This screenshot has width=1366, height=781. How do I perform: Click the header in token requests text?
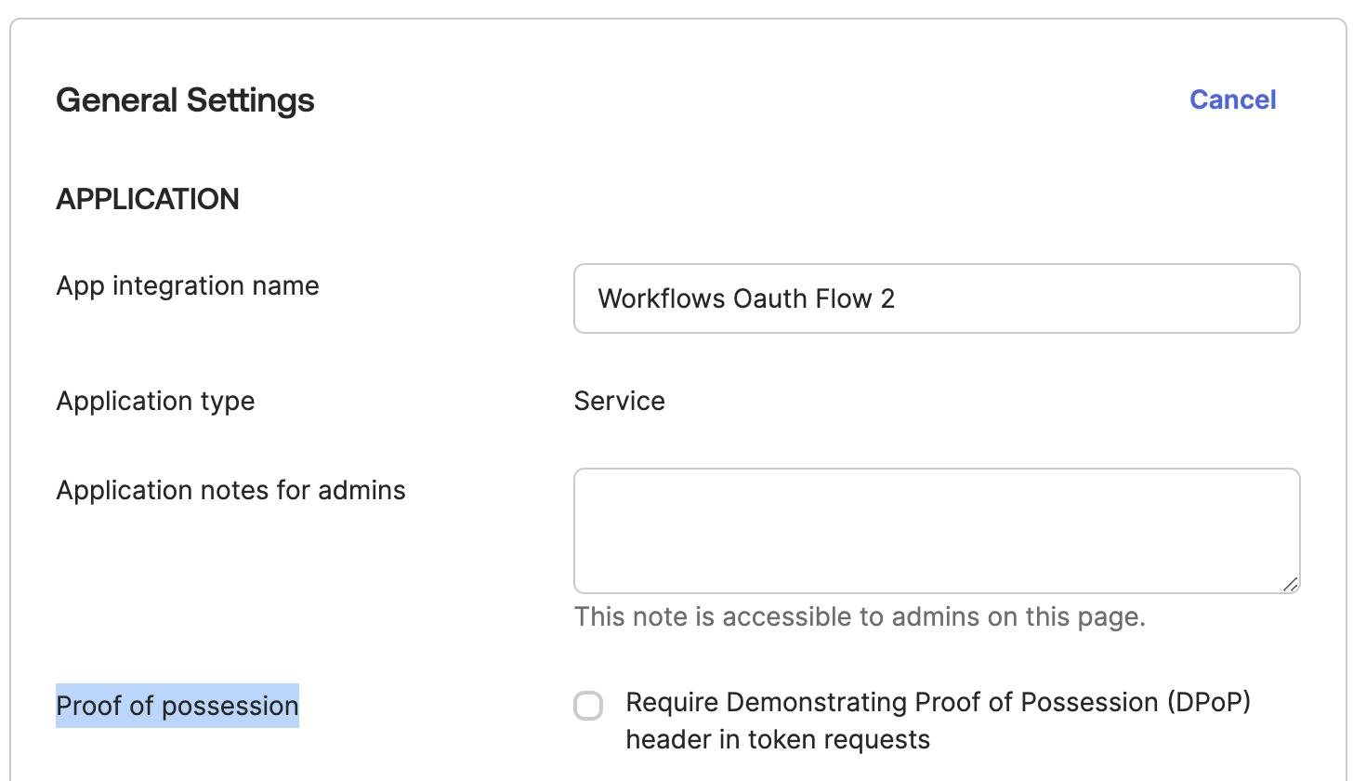778,739
